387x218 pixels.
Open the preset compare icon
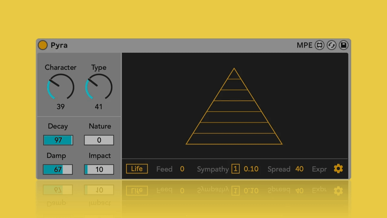319,45
